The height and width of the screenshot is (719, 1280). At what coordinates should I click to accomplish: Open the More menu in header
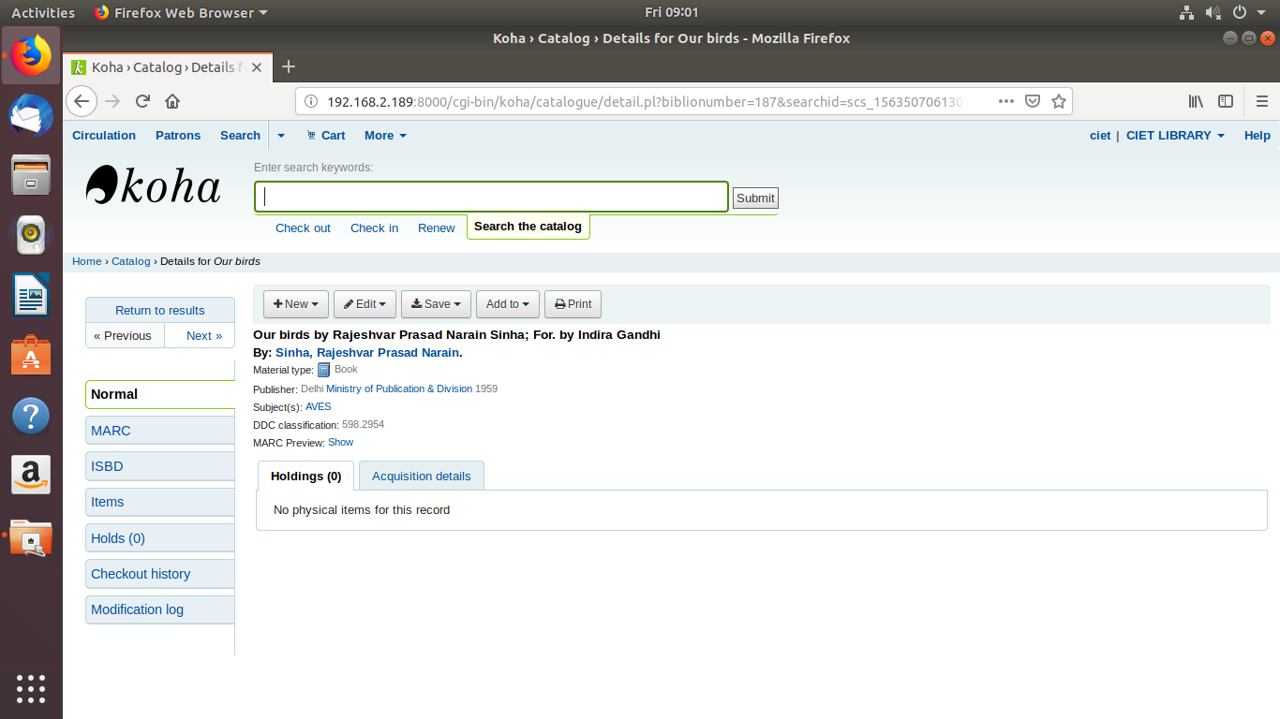385,136
